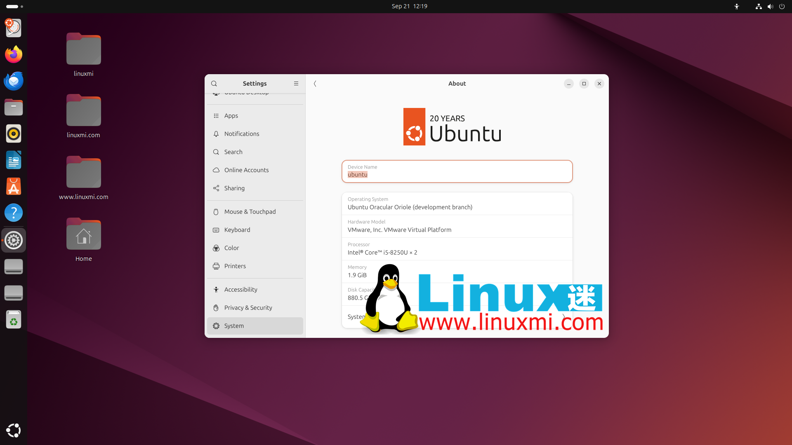Show applications via Ubuntu logo button

pos(14,430)
